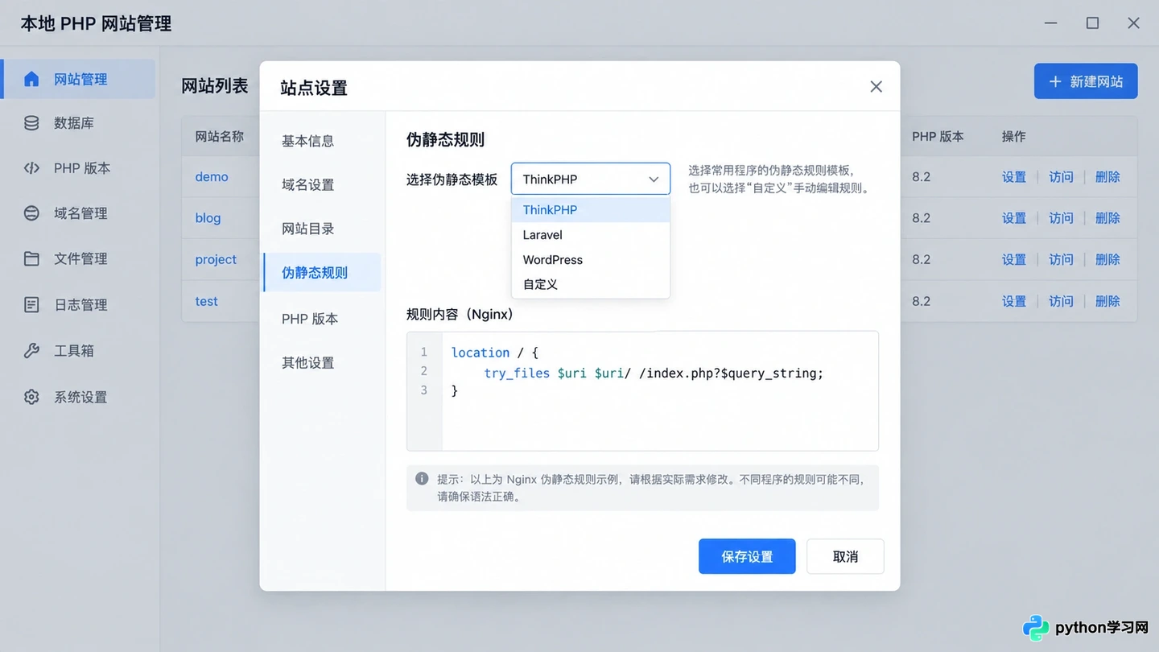Choose ThinkPHP from the template list
Viewport: 1159px width, 652px height.
point(591,210)
